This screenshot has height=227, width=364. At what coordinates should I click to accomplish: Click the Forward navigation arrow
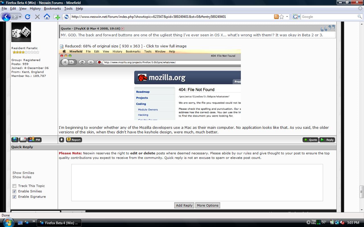click(x=15, y=17)
